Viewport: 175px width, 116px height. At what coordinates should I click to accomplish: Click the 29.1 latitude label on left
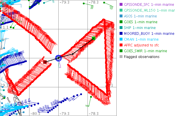coord(4,85)
